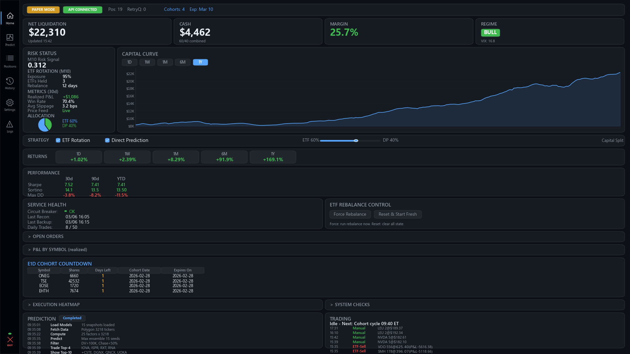
Task: Click the EXIT icon at bottom left
Action: (x=10, y=340)
